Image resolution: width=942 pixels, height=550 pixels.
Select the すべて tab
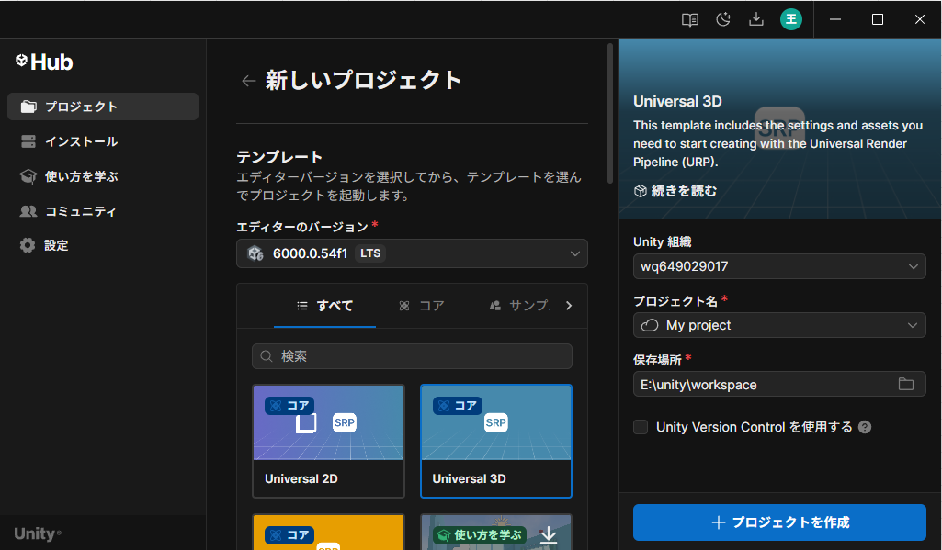pos(324,306)
